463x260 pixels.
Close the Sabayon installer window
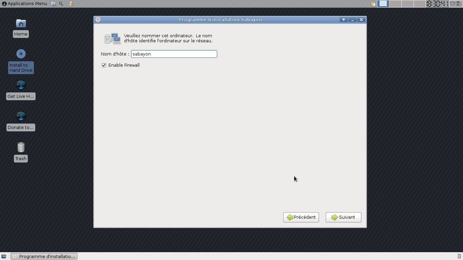(361, 20)
